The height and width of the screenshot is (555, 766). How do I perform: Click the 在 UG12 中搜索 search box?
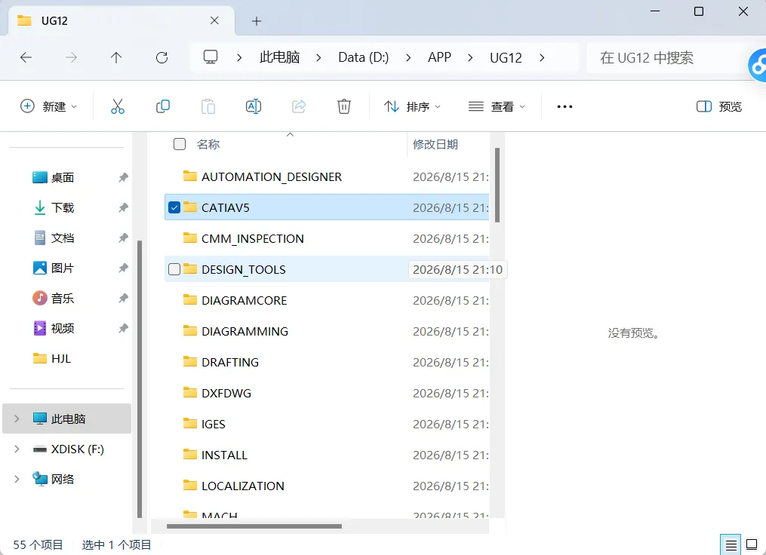point(667,57)
